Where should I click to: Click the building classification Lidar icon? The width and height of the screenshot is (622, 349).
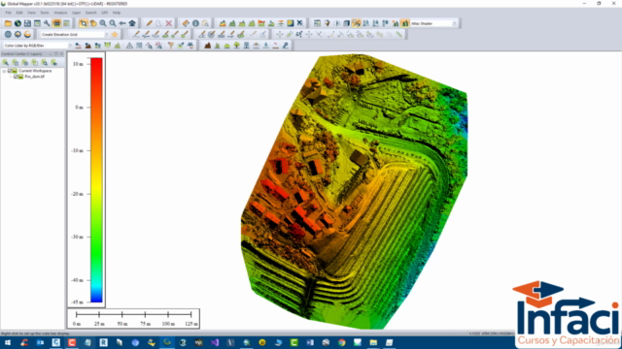(246, 46)
